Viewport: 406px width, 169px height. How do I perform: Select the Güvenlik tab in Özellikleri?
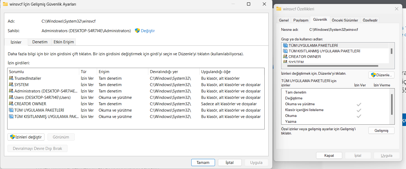pos(320,20)
